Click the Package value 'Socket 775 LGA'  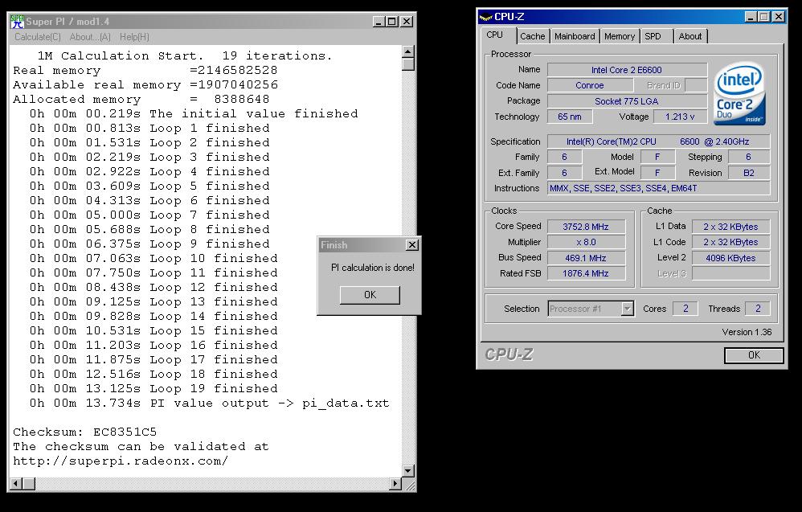[x=627, y=101]
